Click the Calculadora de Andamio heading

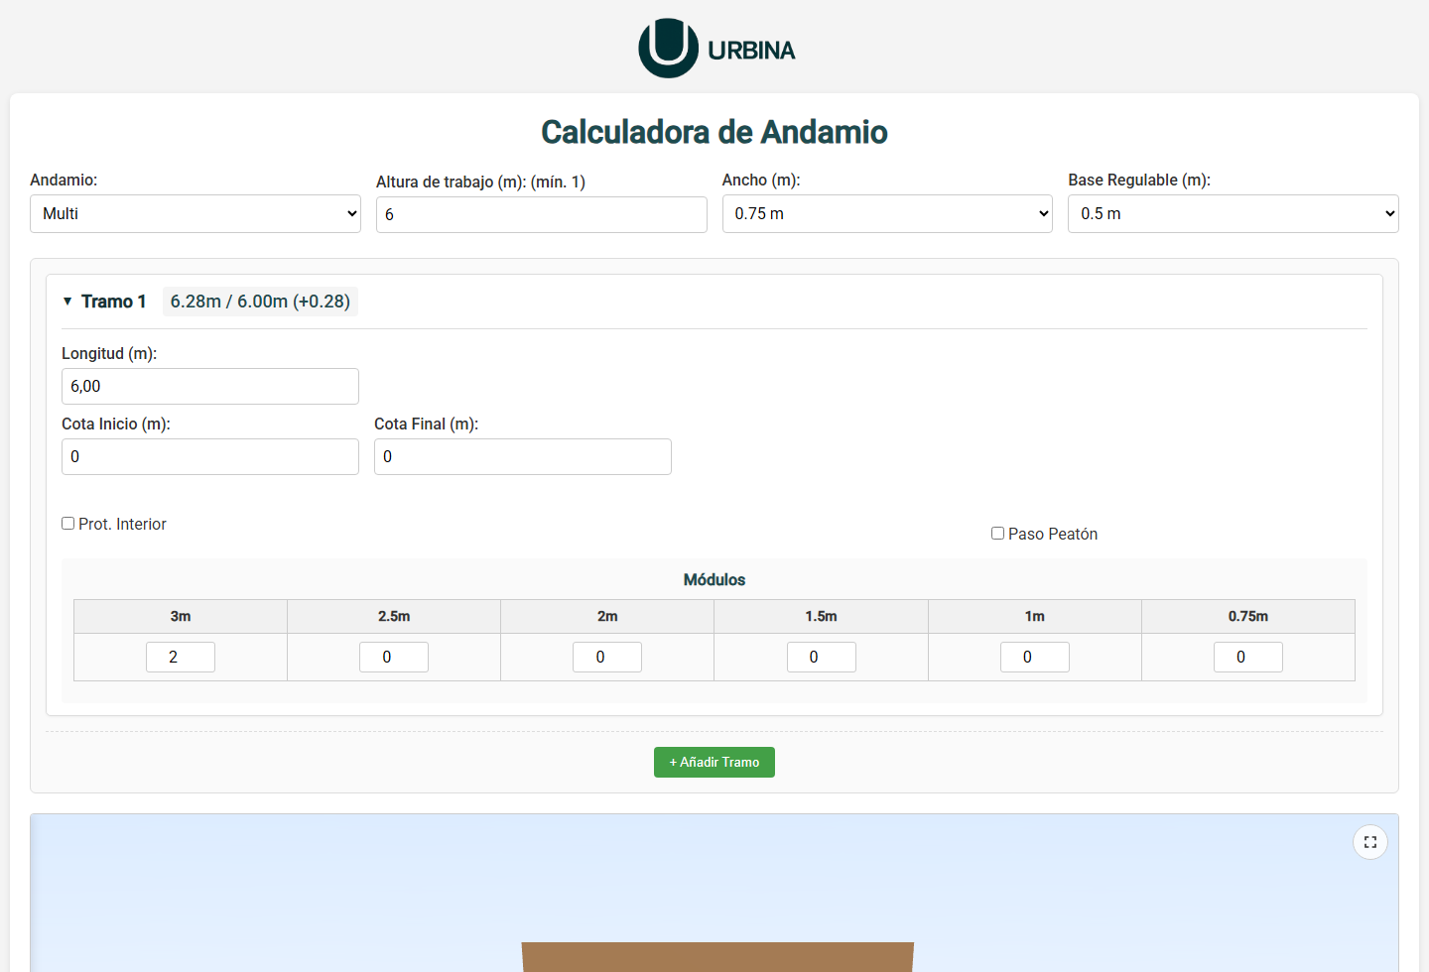(x=714, y=132)
